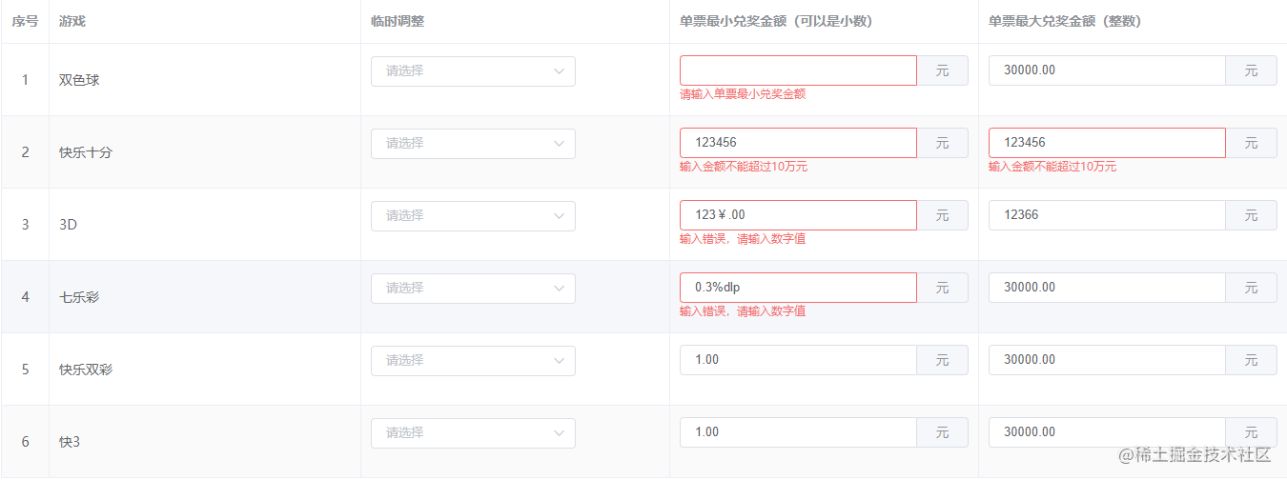The width and height of the screenshot is (1287, 480).
Task: Focus the 1.00 minimum field for 快乐双彩
Action: pos(798,361)
